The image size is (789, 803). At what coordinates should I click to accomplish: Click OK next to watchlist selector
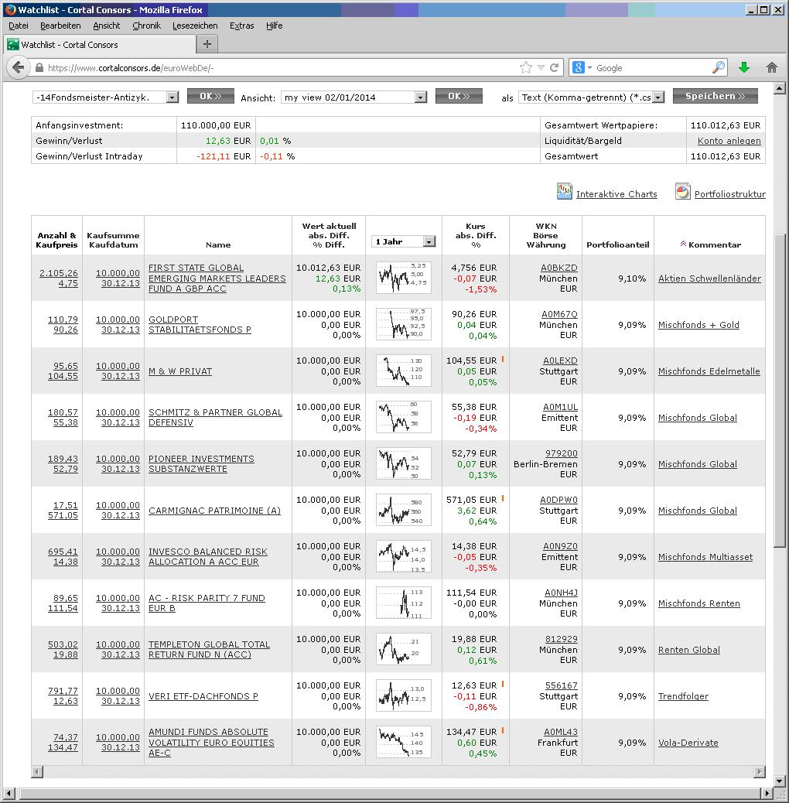(210, 96)
